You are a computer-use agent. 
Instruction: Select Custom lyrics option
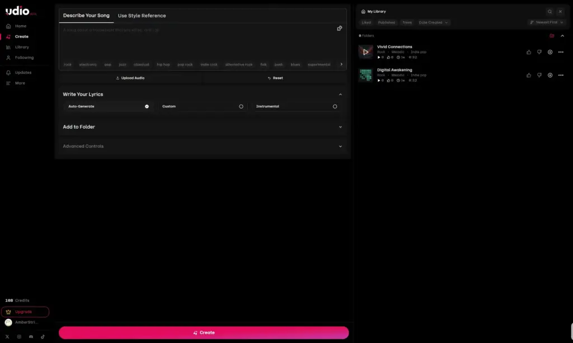tap(203, 107)
